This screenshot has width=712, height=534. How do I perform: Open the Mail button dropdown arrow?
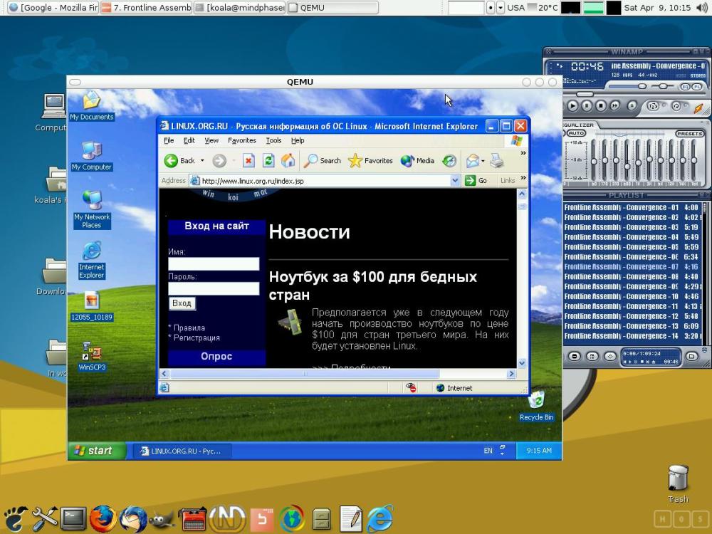(483, 161)
